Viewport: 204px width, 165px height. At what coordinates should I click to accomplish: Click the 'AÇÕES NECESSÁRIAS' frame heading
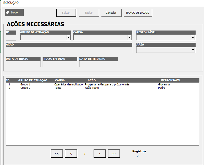click(35, 24)
